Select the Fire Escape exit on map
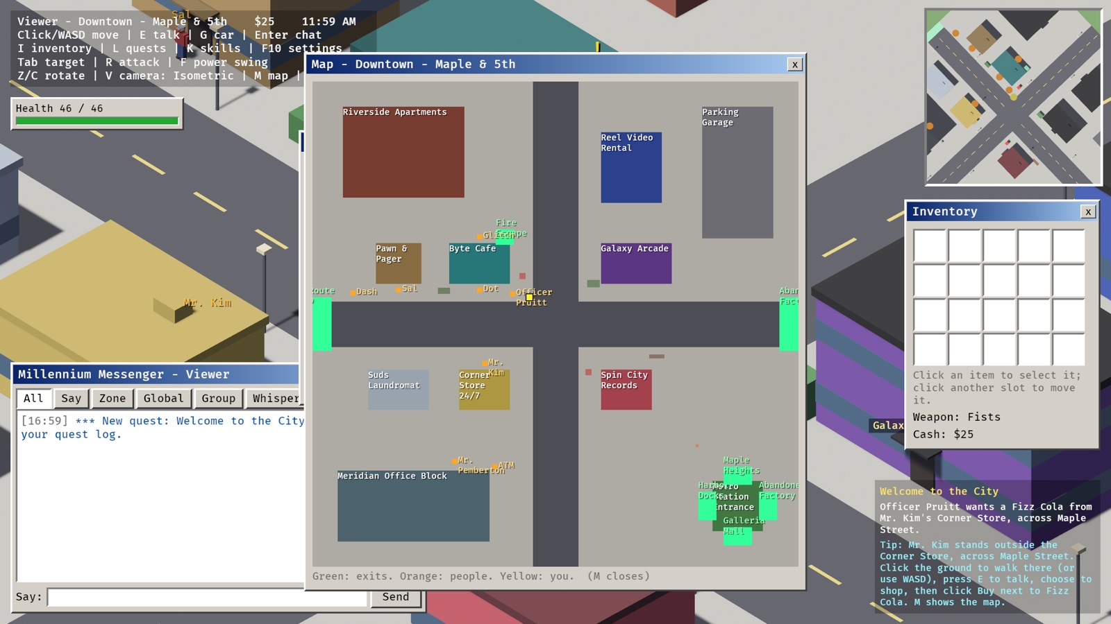This screenshot has height=624, width=1111. [505, 238]
